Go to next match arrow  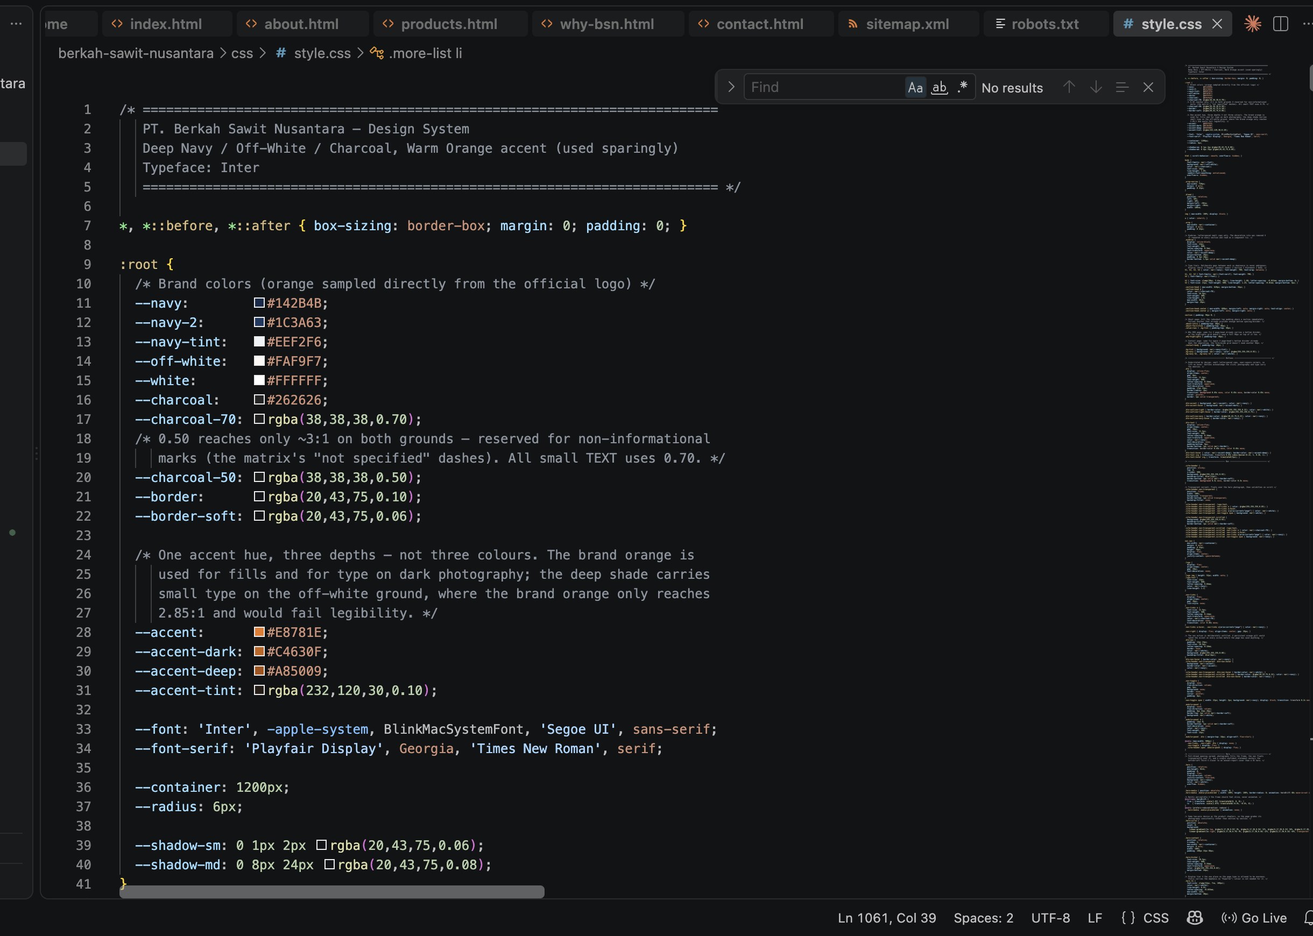1096,87
